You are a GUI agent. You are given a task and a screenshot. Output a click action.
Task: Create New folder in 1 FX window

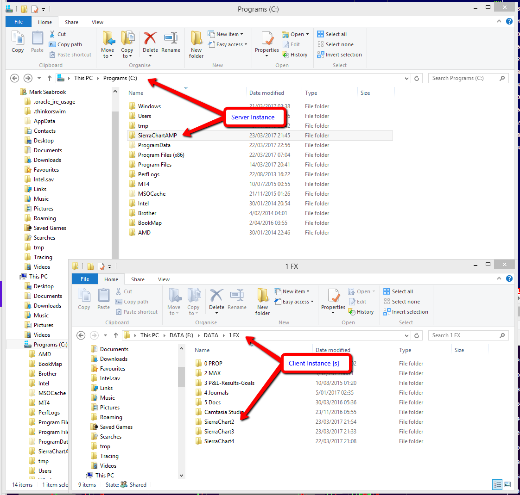pos(263,302)
